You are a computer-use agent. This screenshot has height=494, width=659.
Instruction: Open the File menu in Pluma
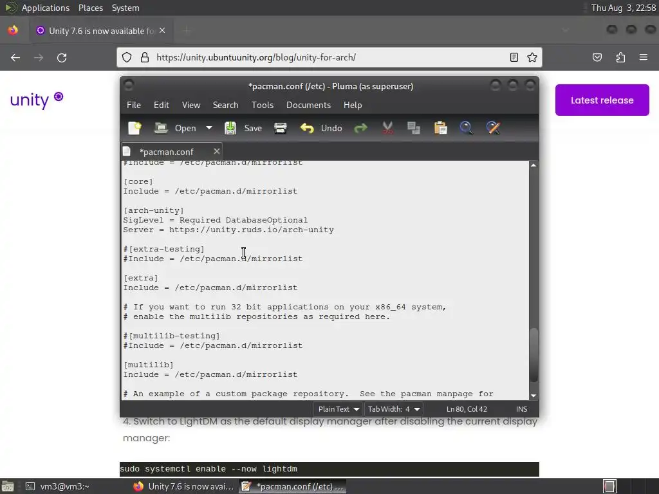tap(134, 105)
